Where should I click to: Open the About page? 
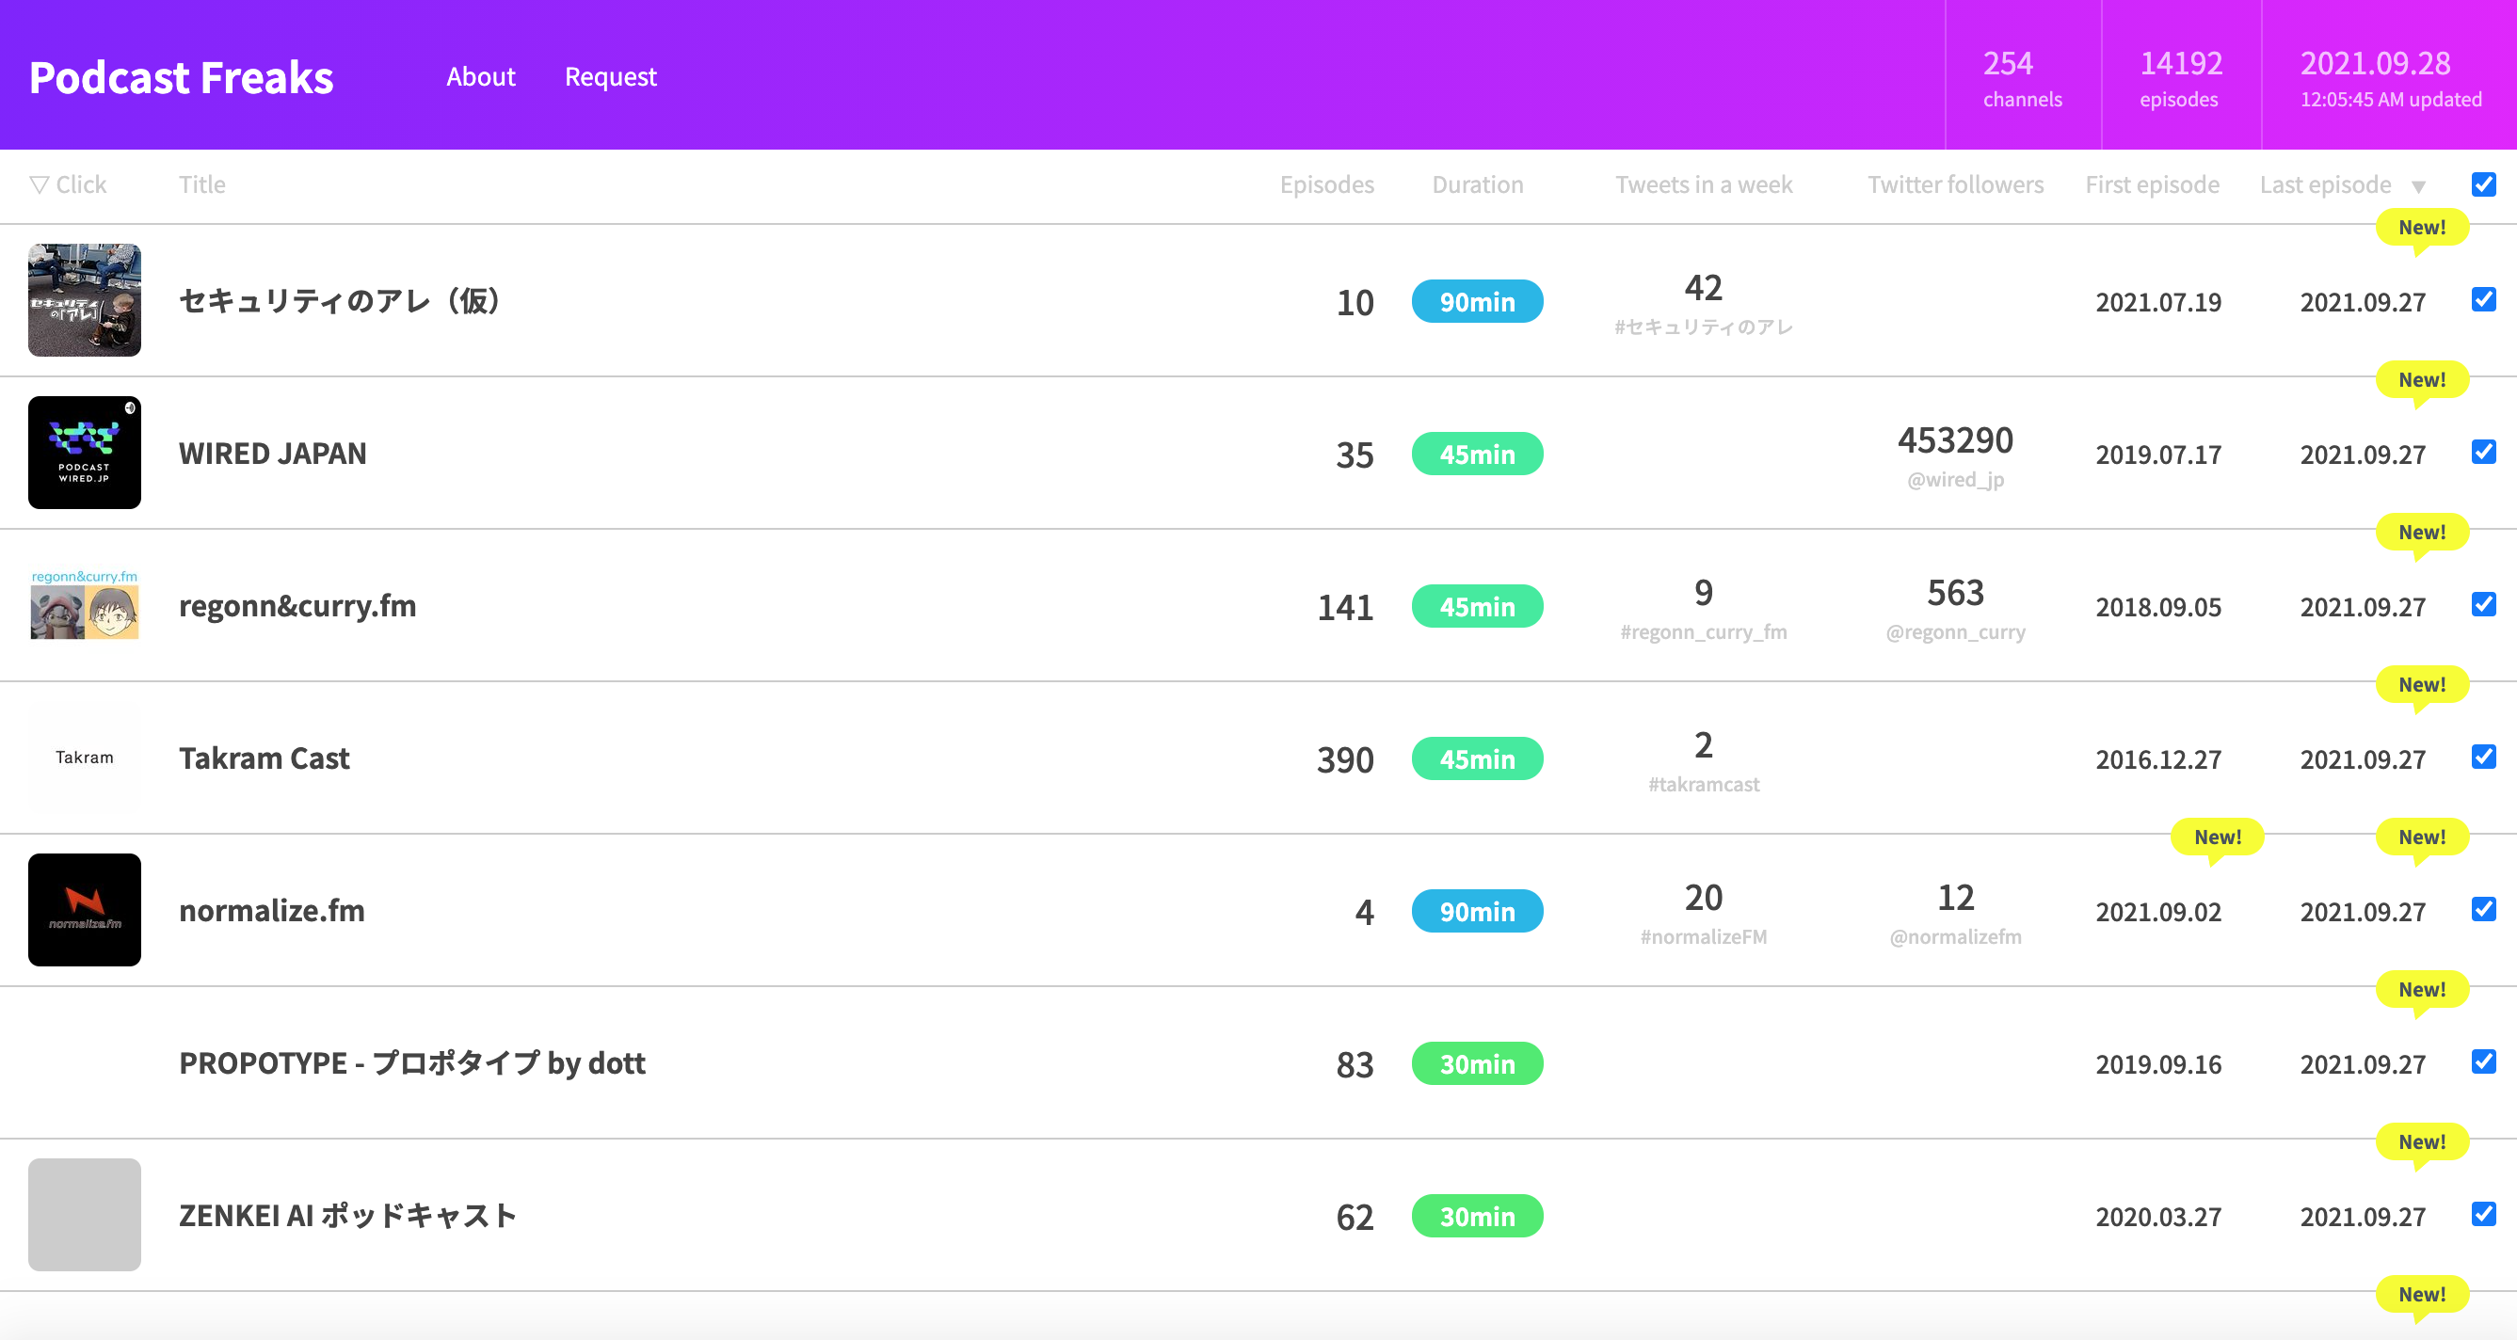point(480,76)
